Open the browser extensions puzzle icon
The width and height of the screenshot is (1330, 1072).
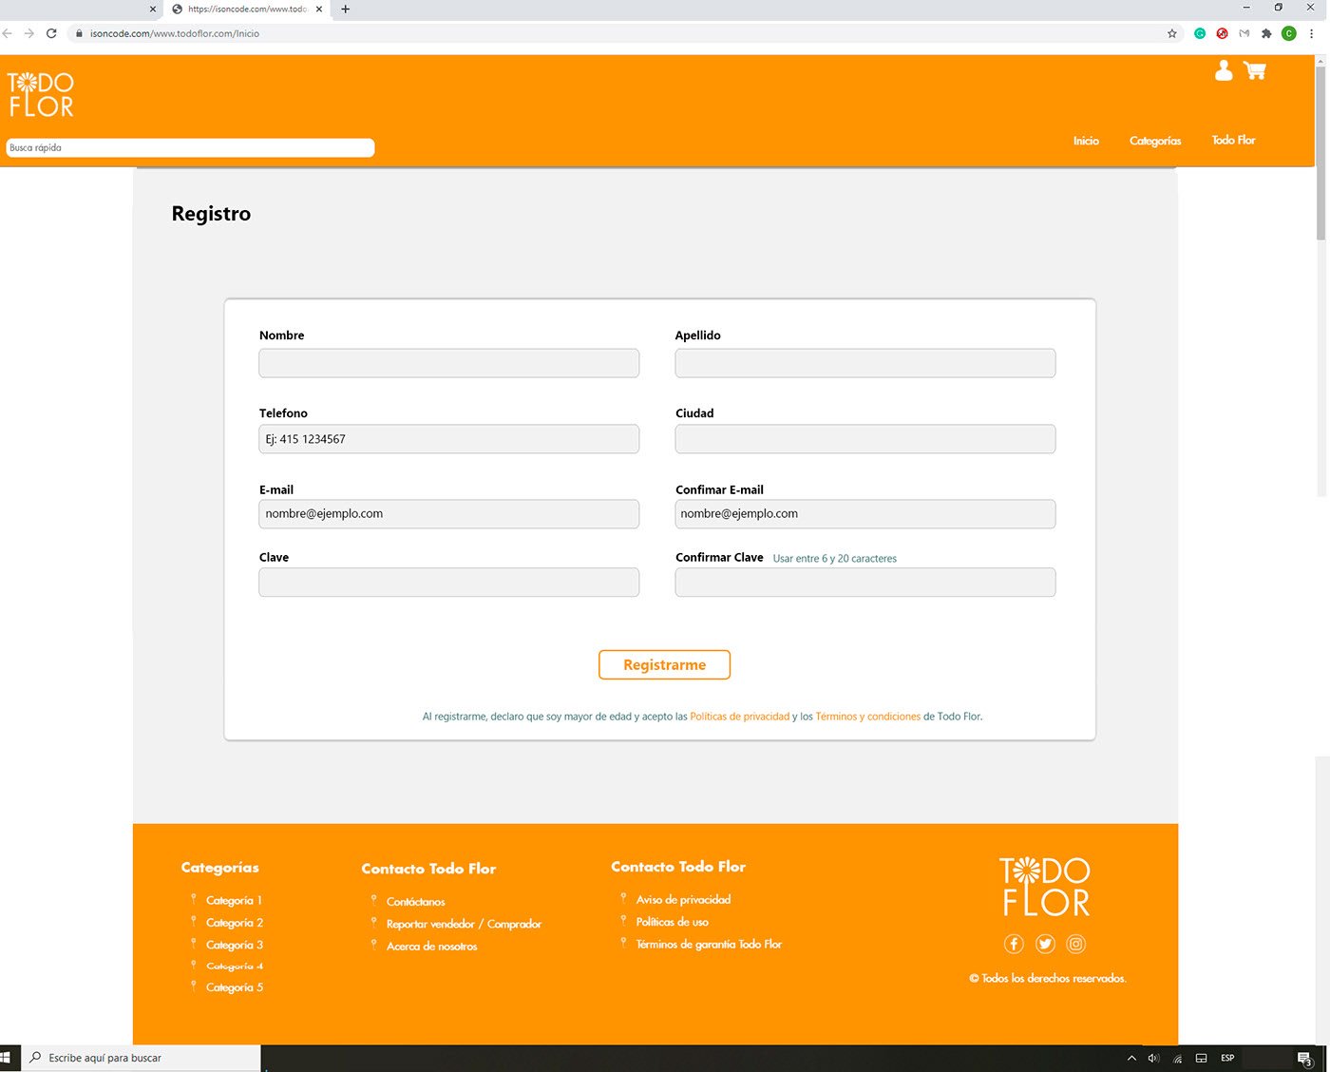(x=1266, y=33)
